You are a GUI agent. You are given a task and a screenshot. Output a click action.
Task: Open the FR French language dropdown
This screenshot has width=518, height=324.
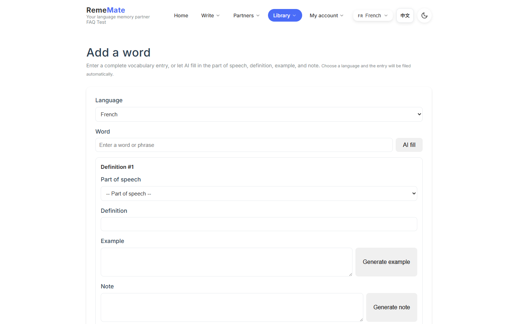tap(373, 15)
